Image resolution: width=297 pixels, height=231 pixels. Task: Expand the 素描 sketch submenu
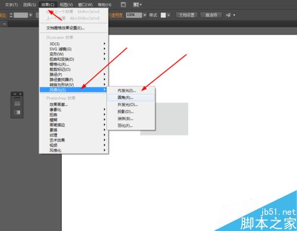pyautogui.click(x=74, y=130)
